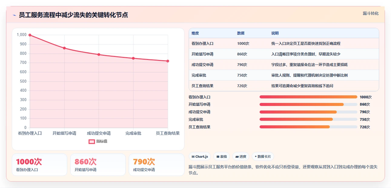Select chart data point for 完成审批
The height and width of the screenshot is (188, 391).
click(x=133, y=58)
